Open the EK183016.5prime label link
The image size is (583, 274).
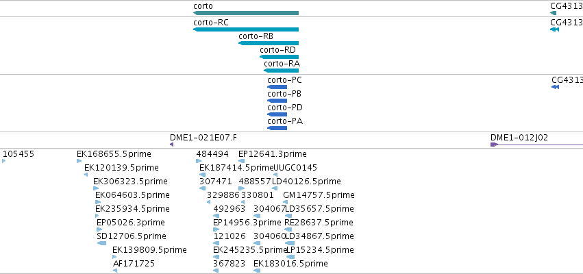pos(290,264)
